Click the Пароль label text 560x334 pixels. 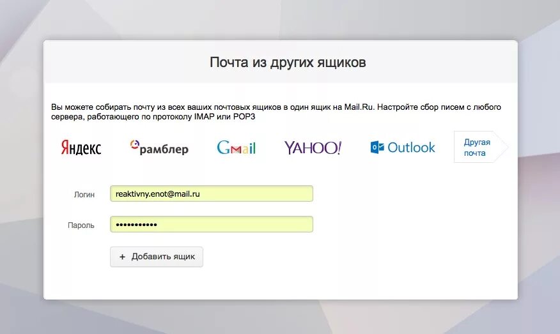click(x=81, y=225)
